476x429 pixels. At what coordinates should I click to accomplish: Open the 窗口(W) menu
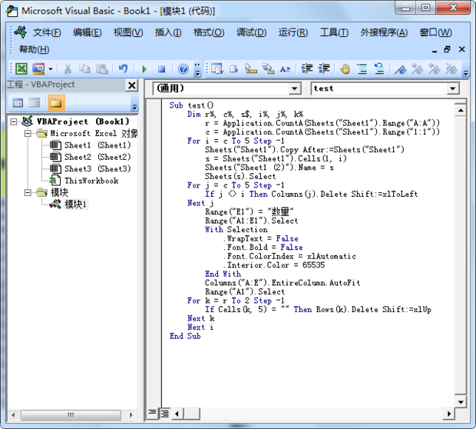click(435, 32)
